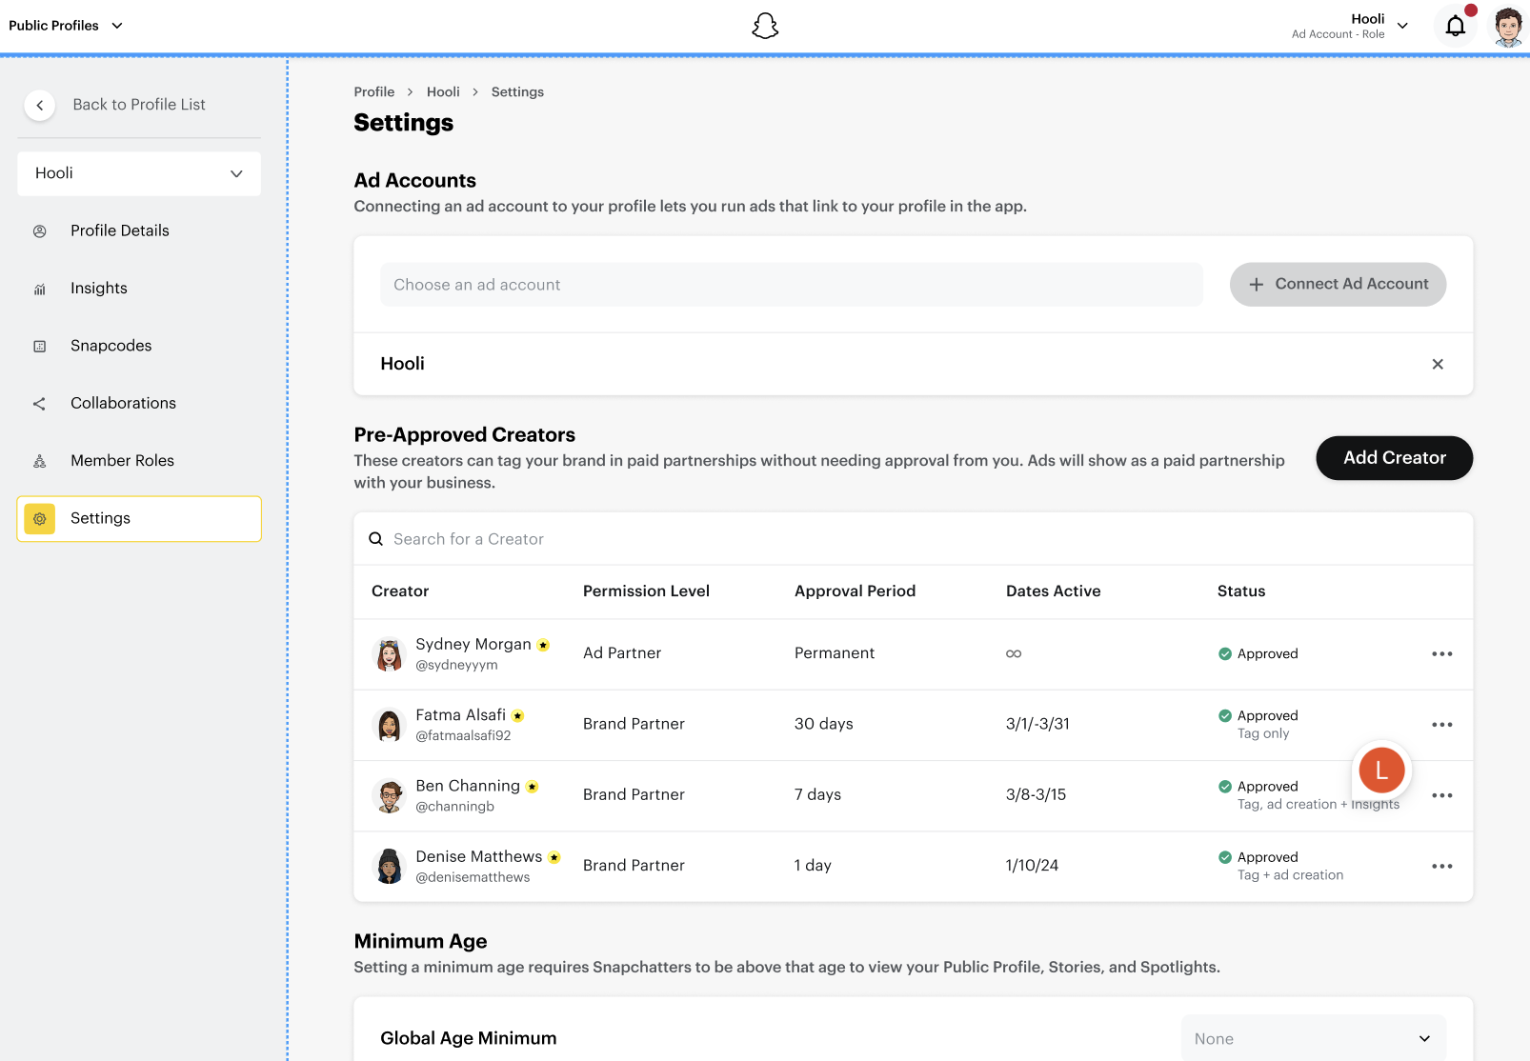Click the Snapcodes sidebar icon
This screenshot has height=1061, width=1530.
40,347
